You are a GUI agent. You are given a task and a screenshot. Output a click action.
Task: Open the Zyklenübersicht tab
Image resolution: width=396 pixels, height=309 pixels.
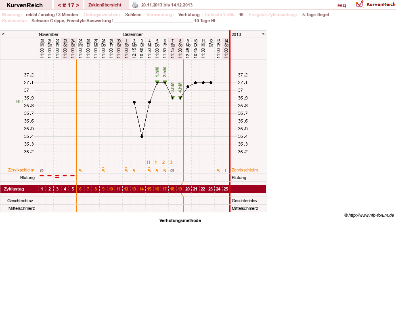click(105, 5)
